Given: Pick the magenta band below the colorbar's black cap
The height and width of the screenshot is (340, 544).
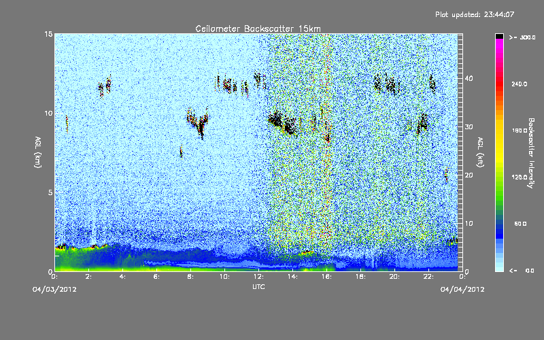Looking at the screenshot, I should [x=499, y=44].
